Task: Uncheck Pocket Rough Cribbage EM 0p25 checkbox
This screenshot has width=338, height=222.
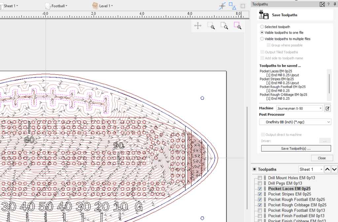Action: 260,205
